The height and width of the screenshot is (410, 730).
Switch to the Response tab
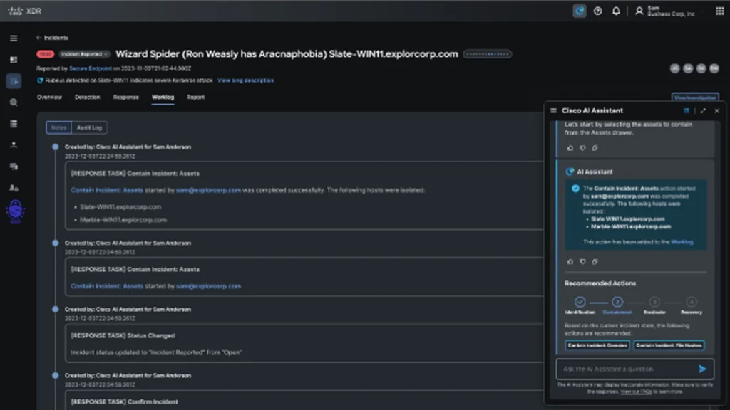[125, 97]
